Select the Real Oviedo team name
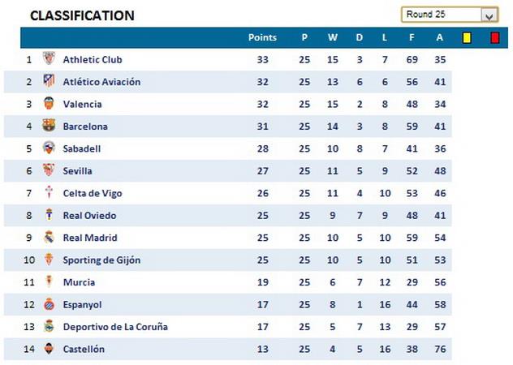Screen dimensions: 513x365 pos(89,216)
